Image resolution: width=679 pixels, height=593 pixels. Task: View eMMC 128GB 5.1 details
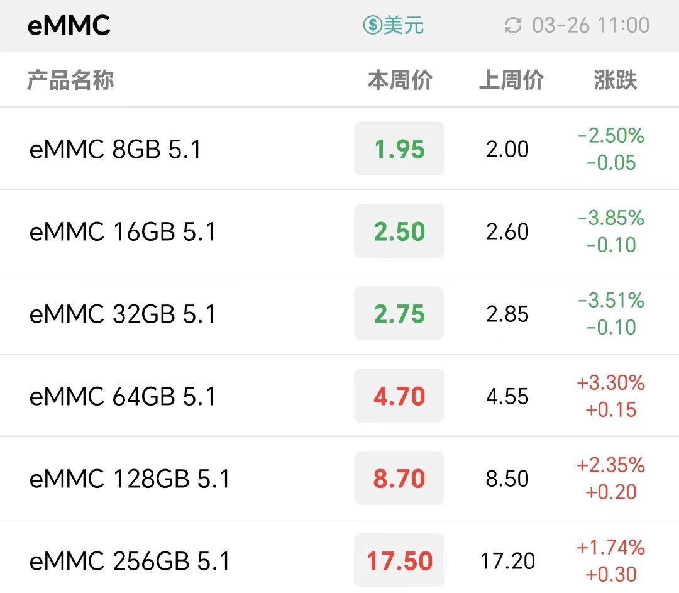(339, 478)
